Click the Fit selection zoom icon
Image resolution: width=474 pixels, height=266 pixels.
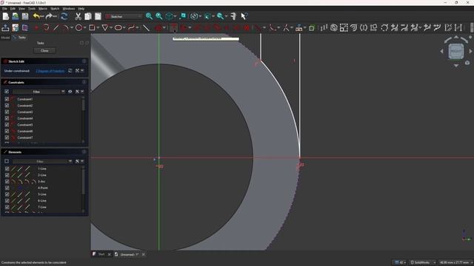click(x=159, y=16)
